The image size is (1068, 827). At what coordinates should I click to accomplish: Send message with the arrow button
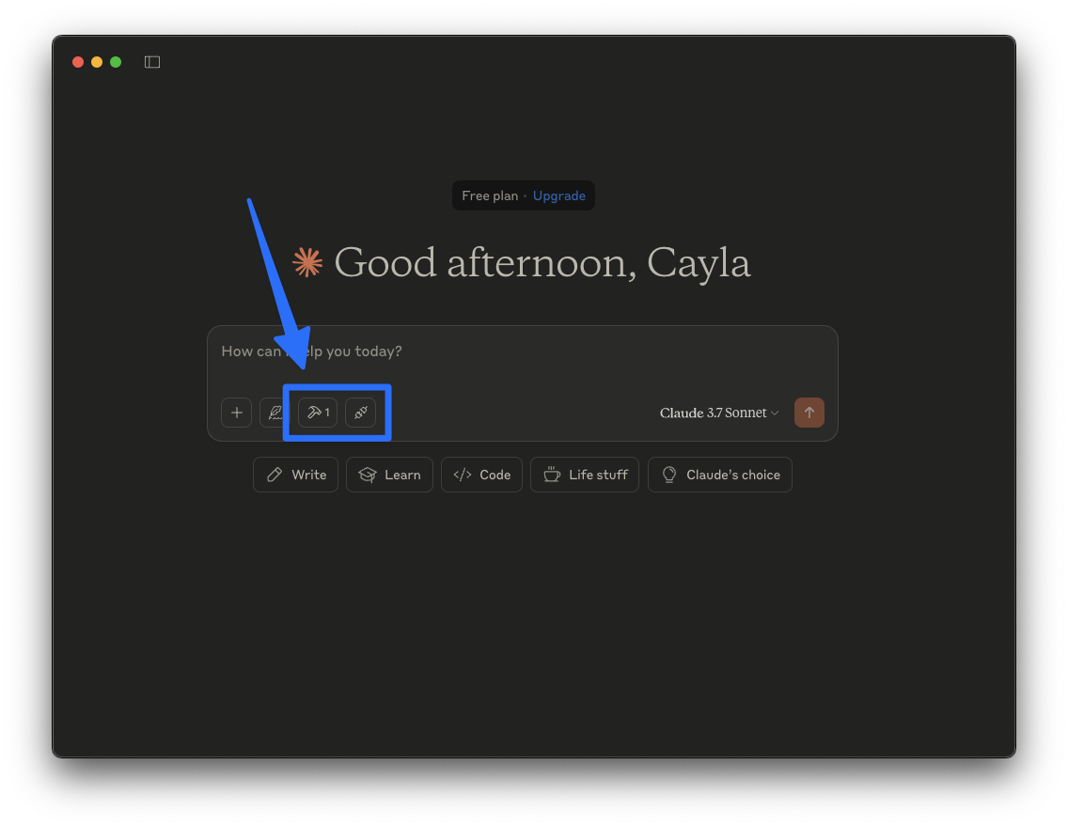point(809,413)
